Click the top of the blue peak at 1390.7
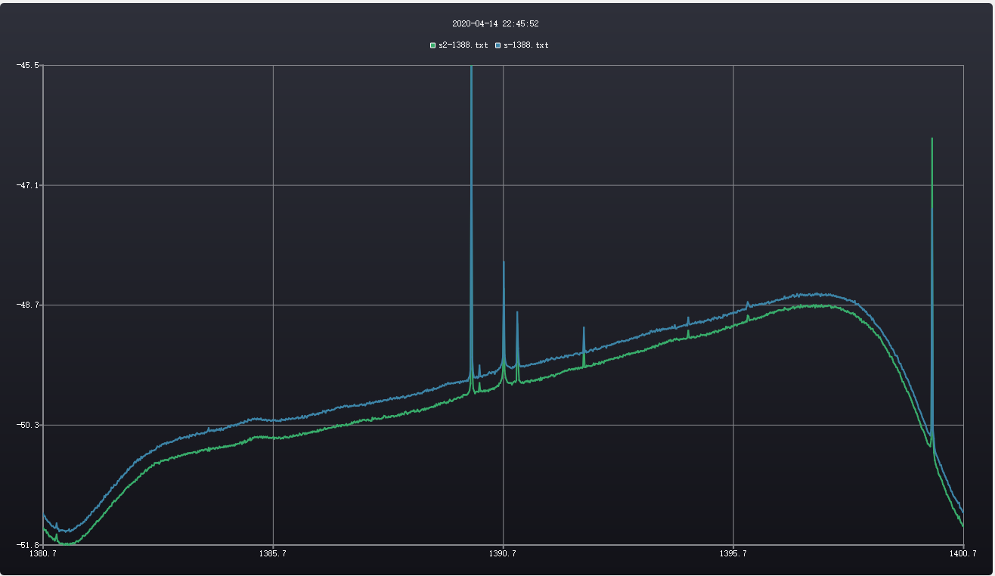 click(504, 262)
